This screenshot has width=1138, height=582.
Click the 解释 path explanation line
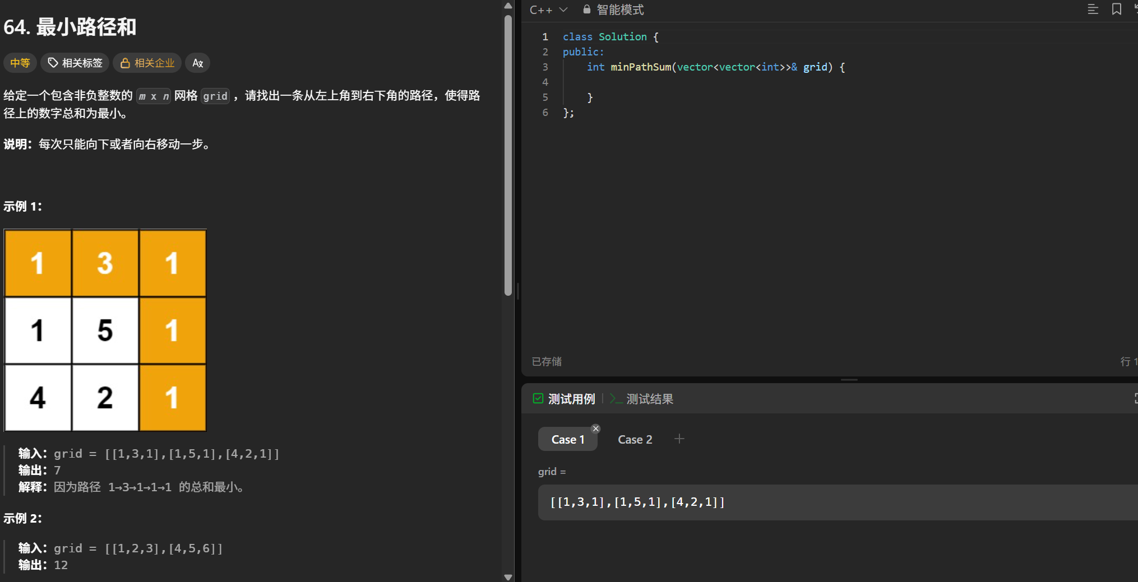[x=131, y=487]
